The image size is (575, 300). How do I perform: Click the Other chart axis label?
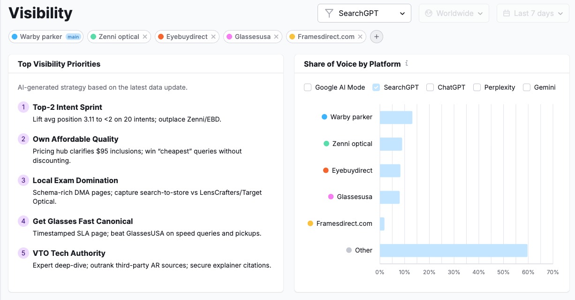363,250
